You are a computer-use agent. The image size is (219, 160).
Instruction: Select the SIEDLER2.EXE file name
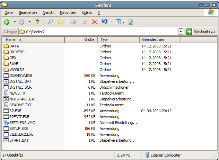[21, 134]
